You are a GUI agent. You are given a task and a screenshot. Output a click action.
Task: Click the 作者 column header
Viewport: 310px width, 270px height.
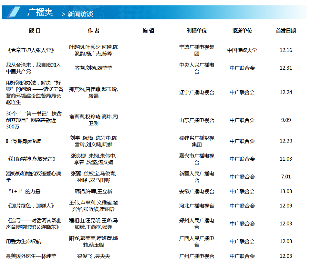pyautogui.click(x=94, y=31)
